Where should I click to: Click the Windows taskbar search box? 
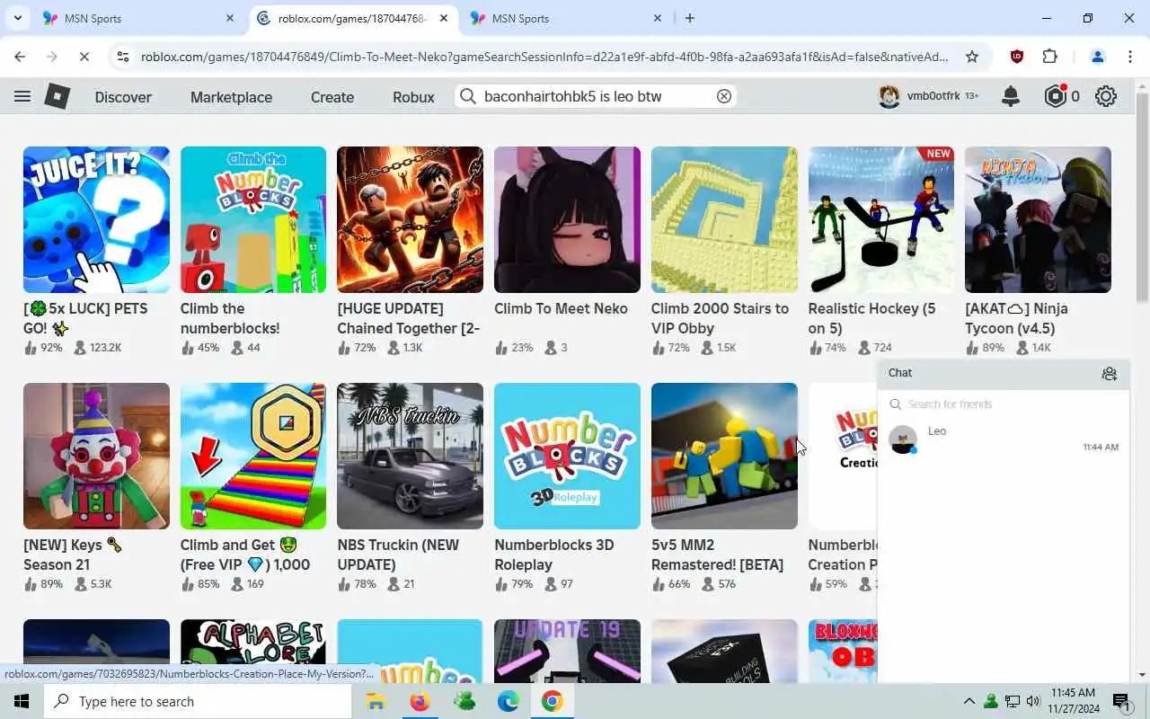[x=198, y=701]
